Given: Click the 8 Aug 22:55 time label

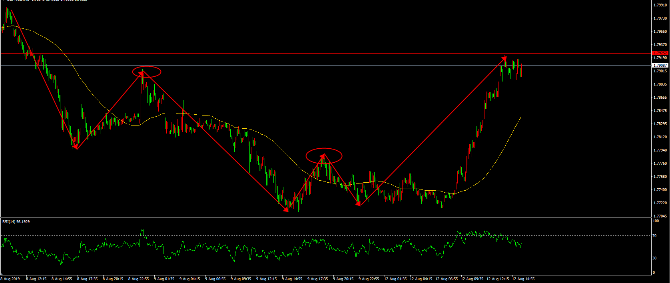Looking at the screenshot, I should coord(139,279).
